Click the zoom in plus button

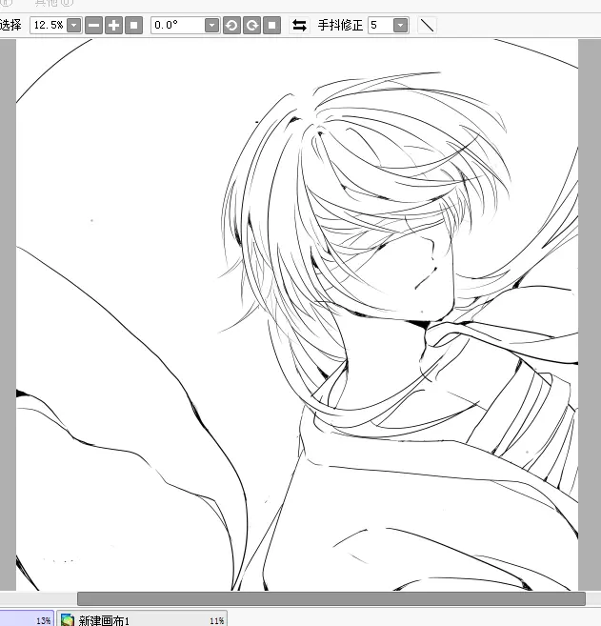(113, 25)
